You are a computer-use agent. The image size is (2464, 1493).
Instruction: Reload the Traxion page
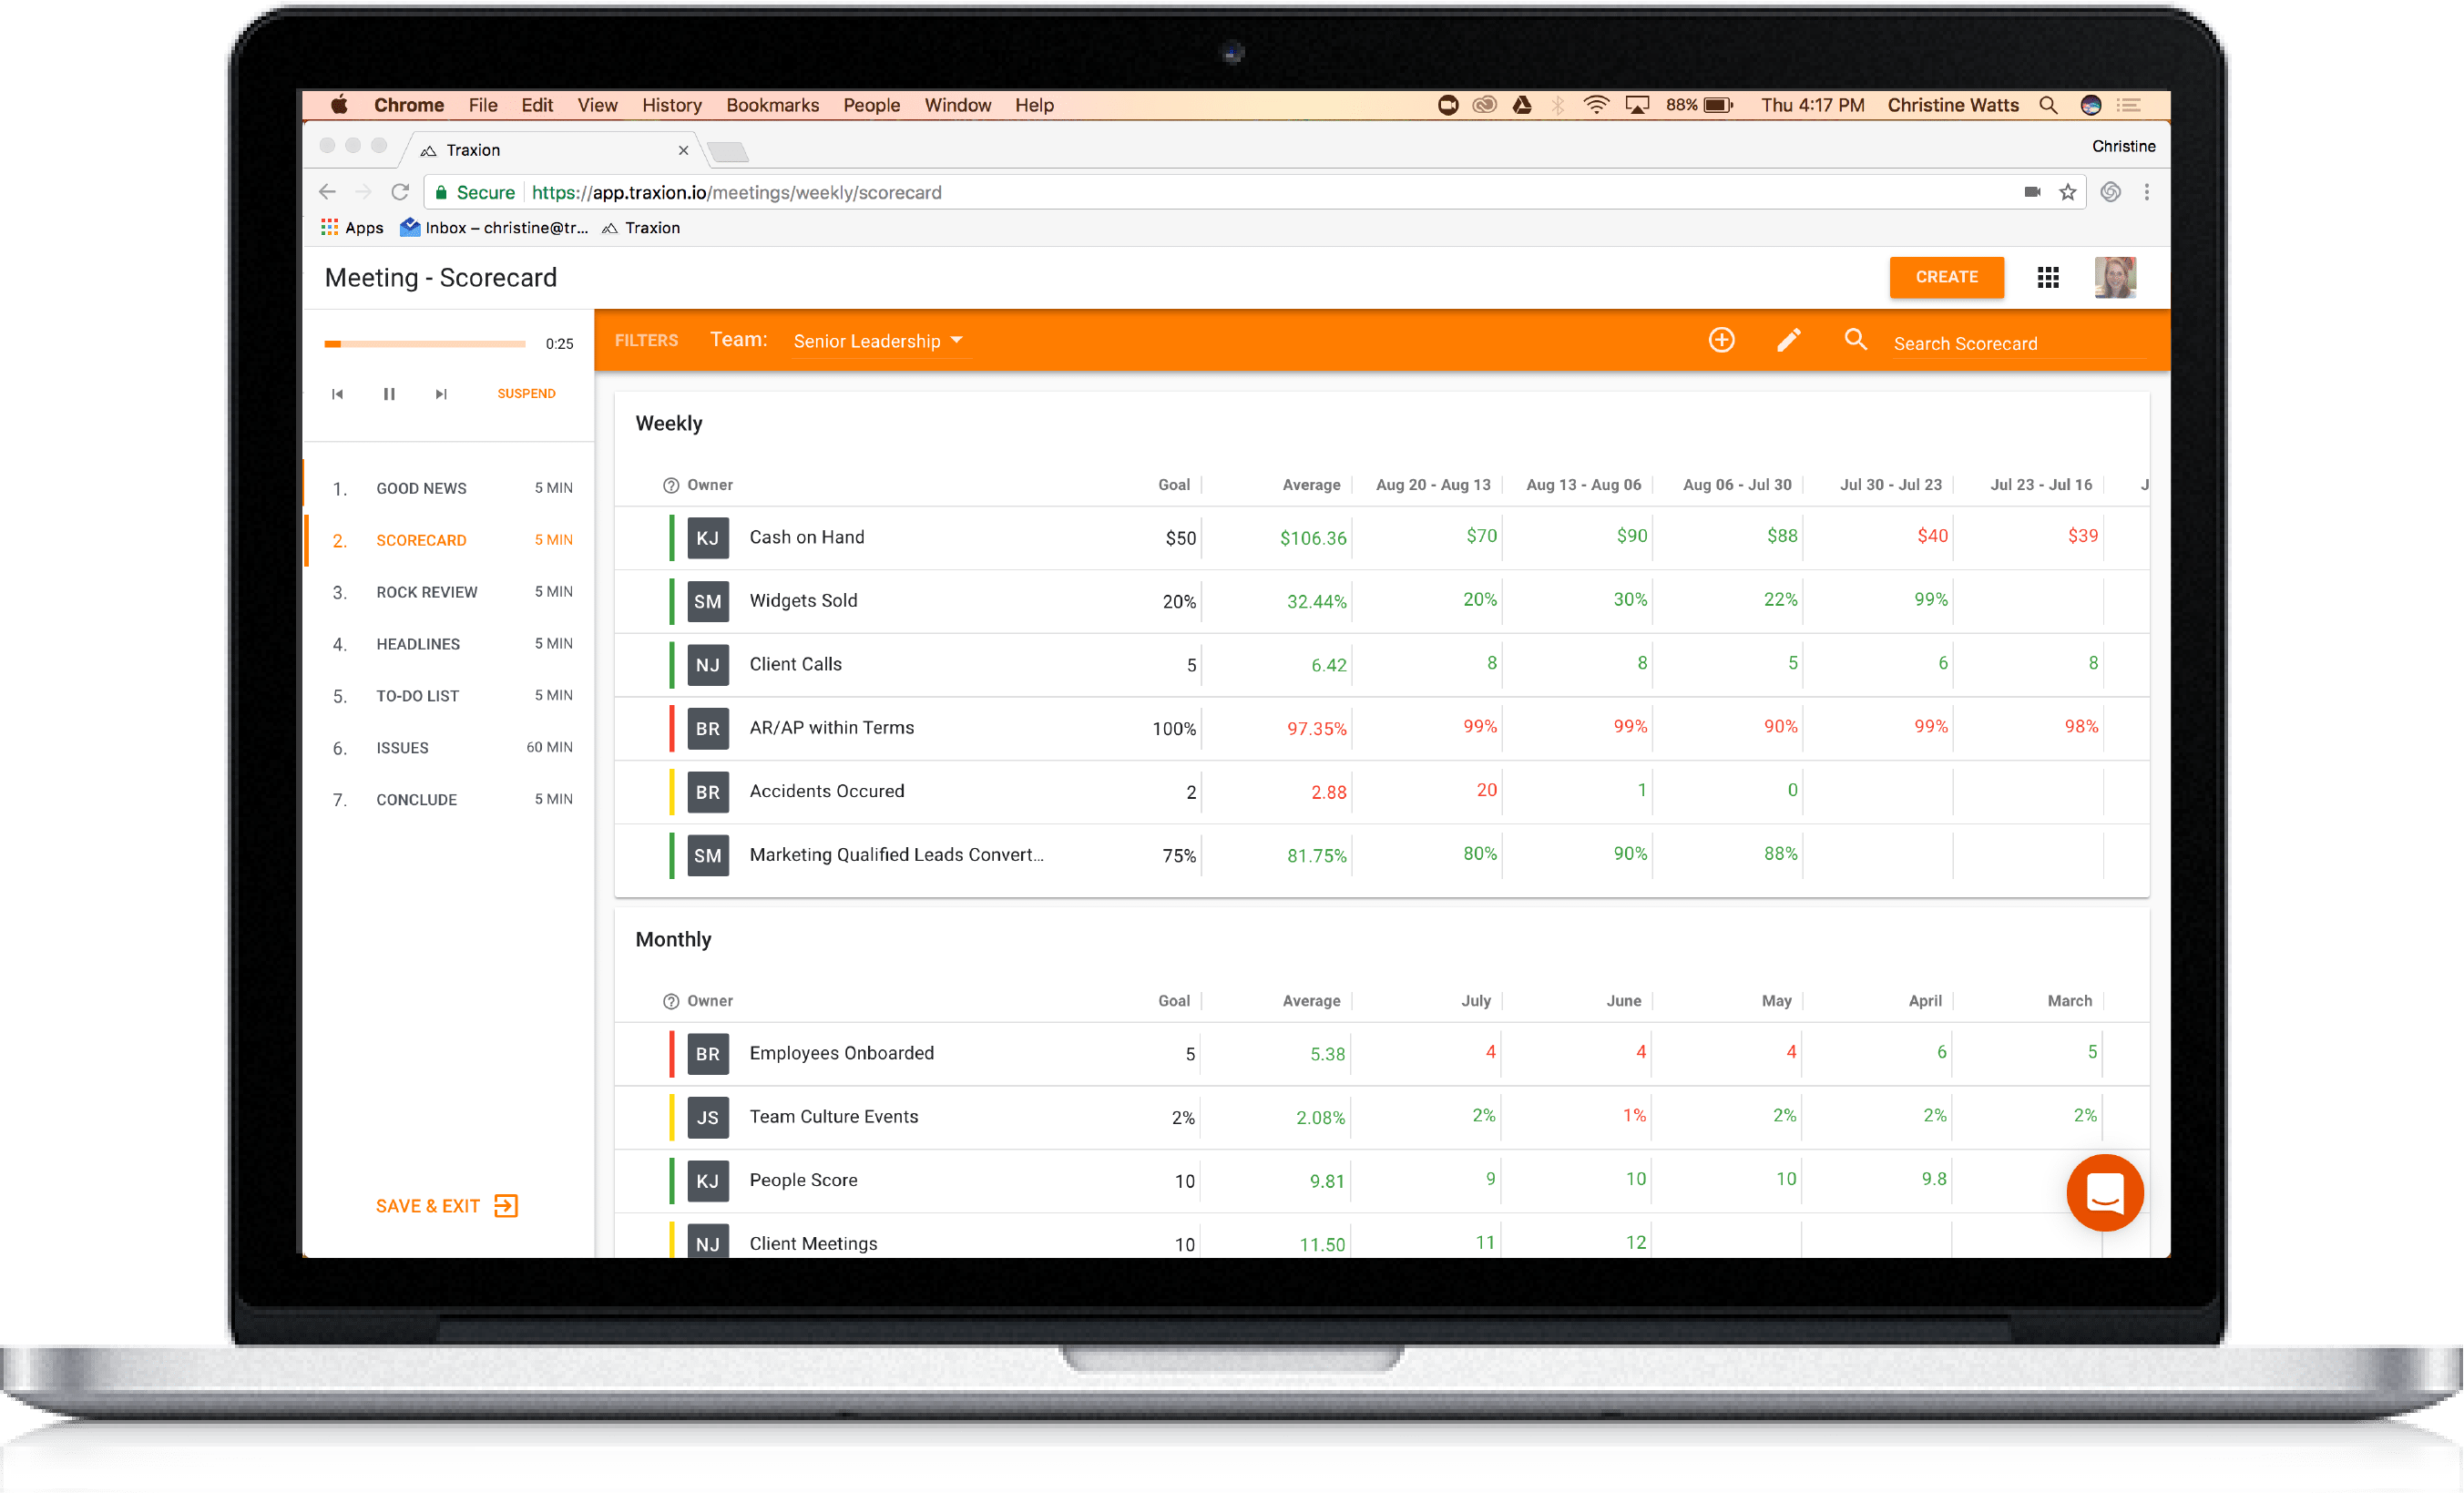(x=400, y=192)
